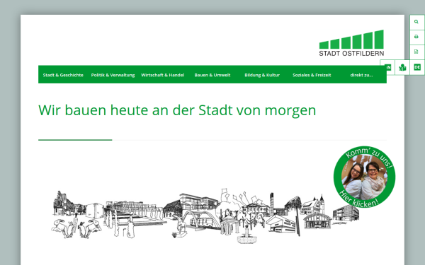Open the Soziales & Freizeit menu
Screen dimensions: 425x265
(x=312, y=75)
